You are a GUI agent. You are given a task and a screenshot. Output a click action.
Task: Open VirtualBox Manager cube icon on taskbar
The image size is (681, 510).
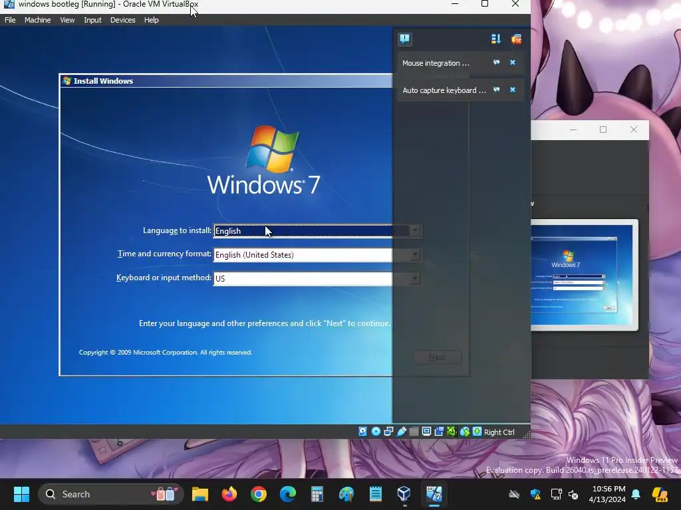coord(404,494)
